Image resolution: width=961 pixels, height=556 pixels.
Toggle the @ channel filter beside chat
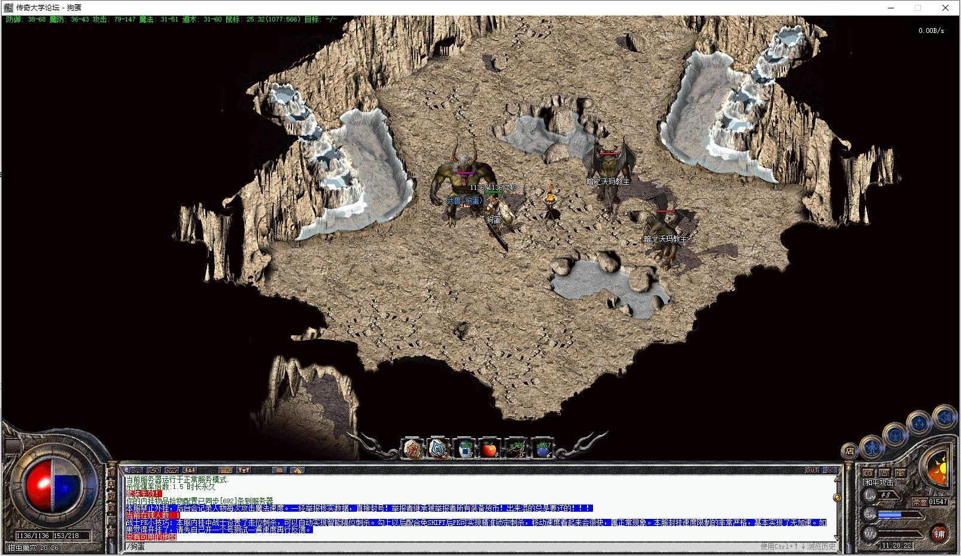(x=111, y=533)
